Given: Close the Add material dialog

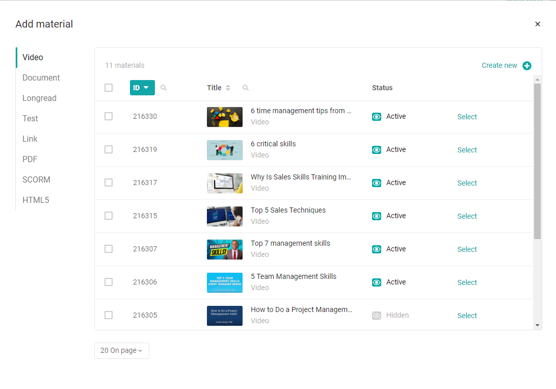Looking at the screenshot, I should pos(538,24).
